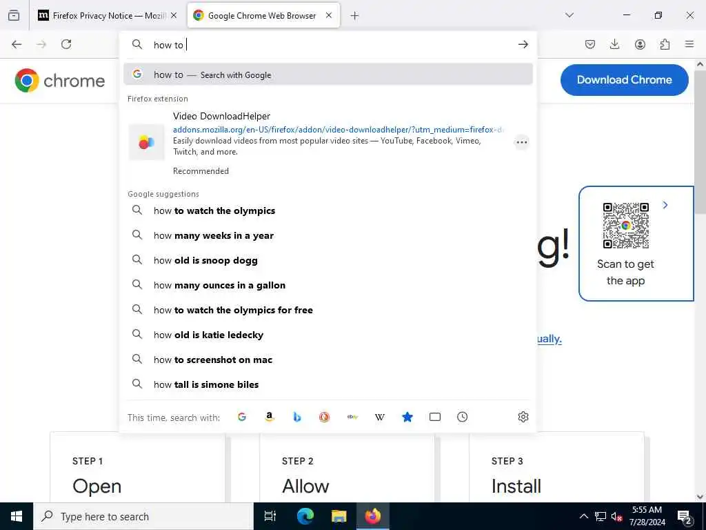Search this time with Google icon
The width and height of the screenshot is (706, 530).
[242, 417]
